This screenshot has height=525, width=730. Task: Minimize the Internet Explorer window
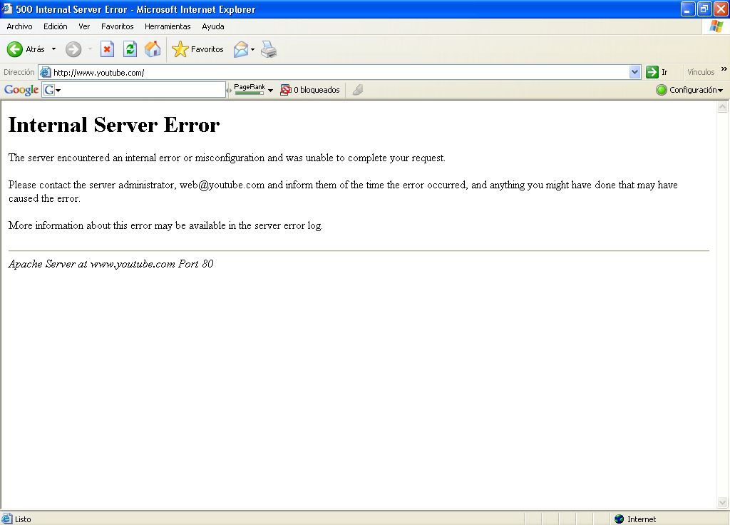point(688,9)
